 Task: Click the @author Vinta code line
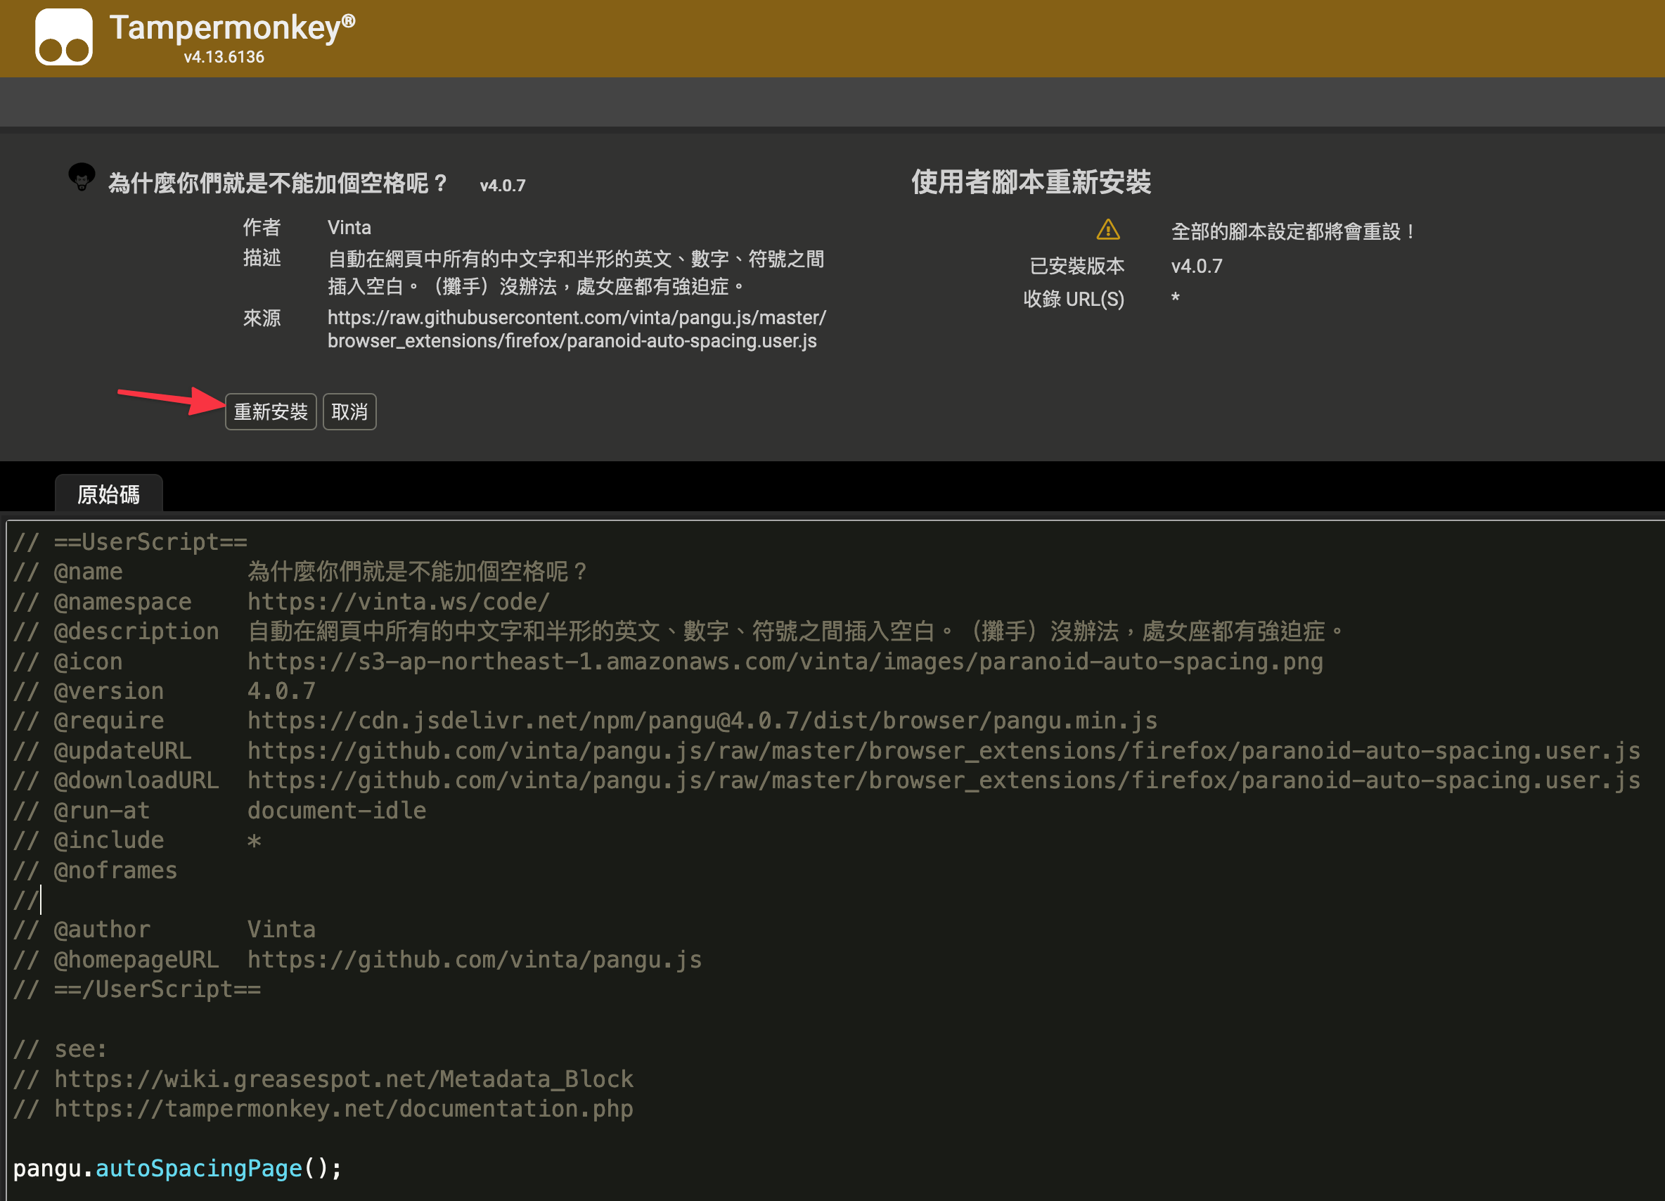165,930
